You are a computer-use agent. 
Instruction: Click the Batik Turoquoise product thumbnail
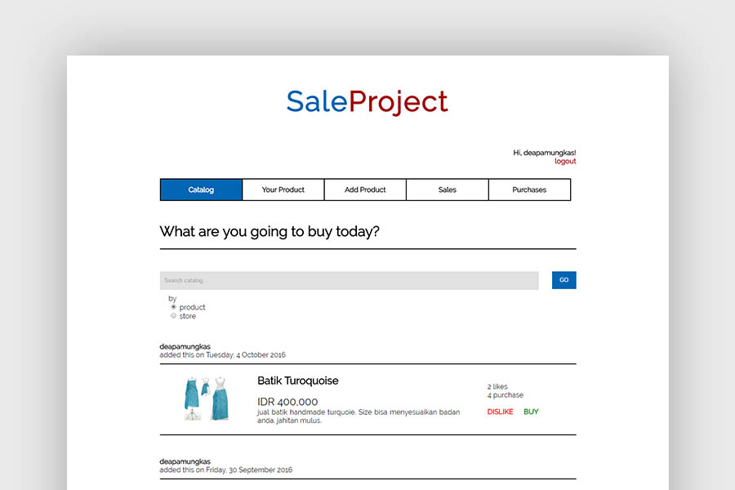(206, 399)
